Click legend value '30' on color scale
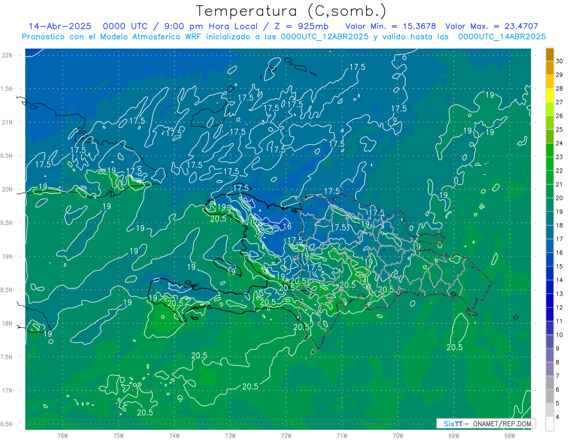572x442 pixels. 560,61
